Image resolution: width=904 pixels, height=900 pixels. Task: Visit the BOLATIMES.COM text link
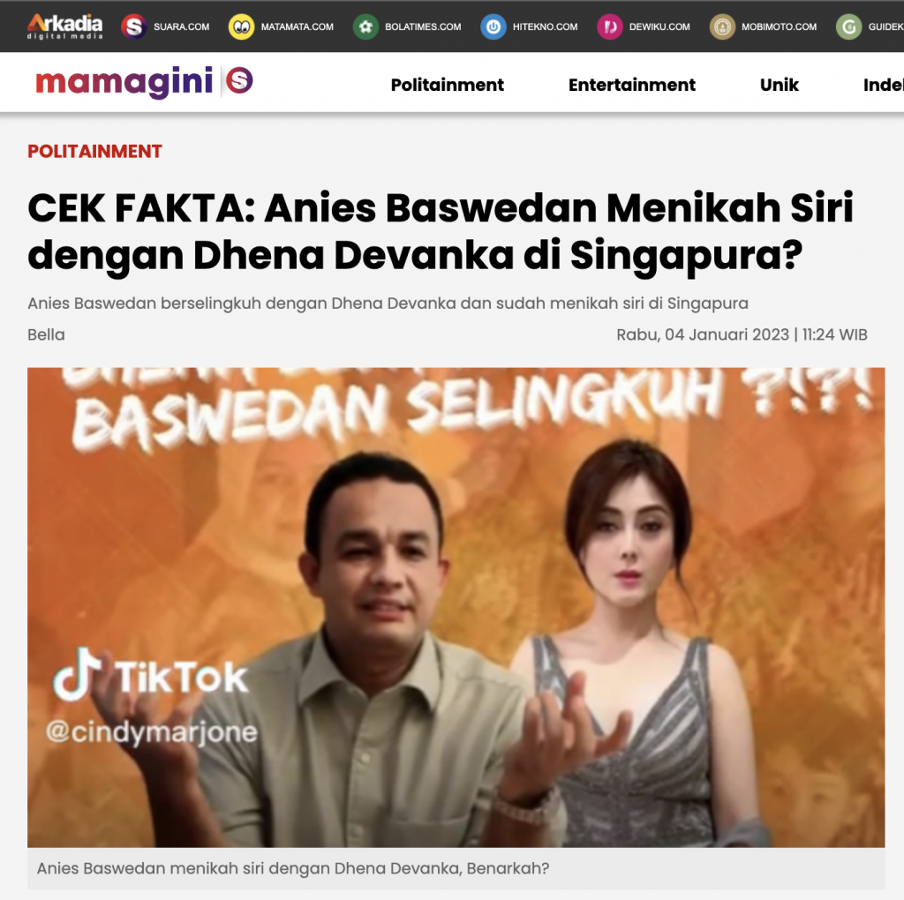(x=423, y=26)
